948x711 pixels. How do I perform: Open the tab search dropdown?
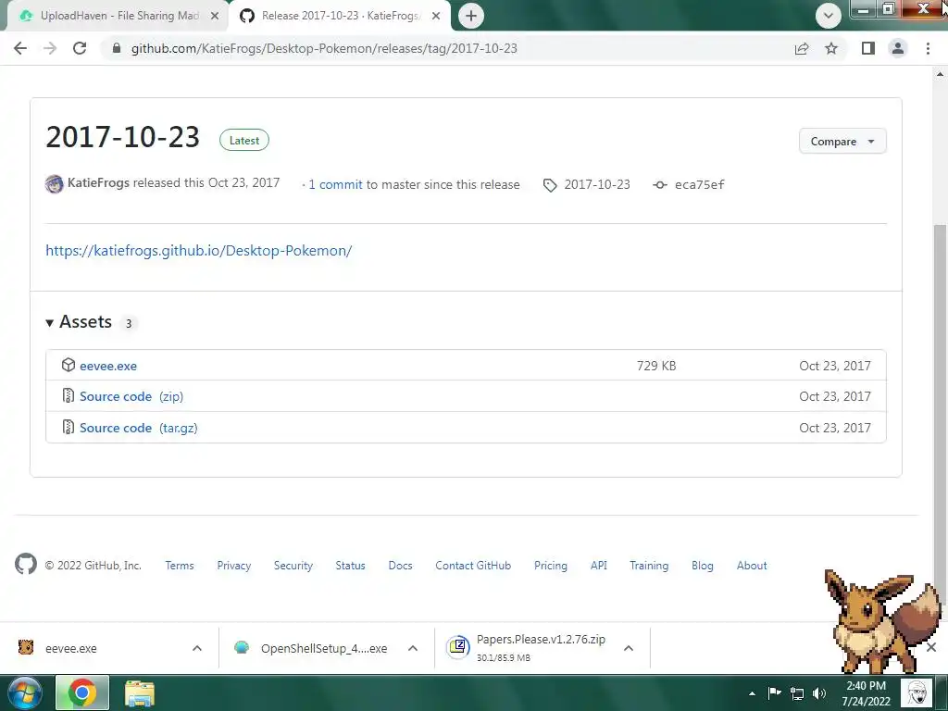coord(829,16)
